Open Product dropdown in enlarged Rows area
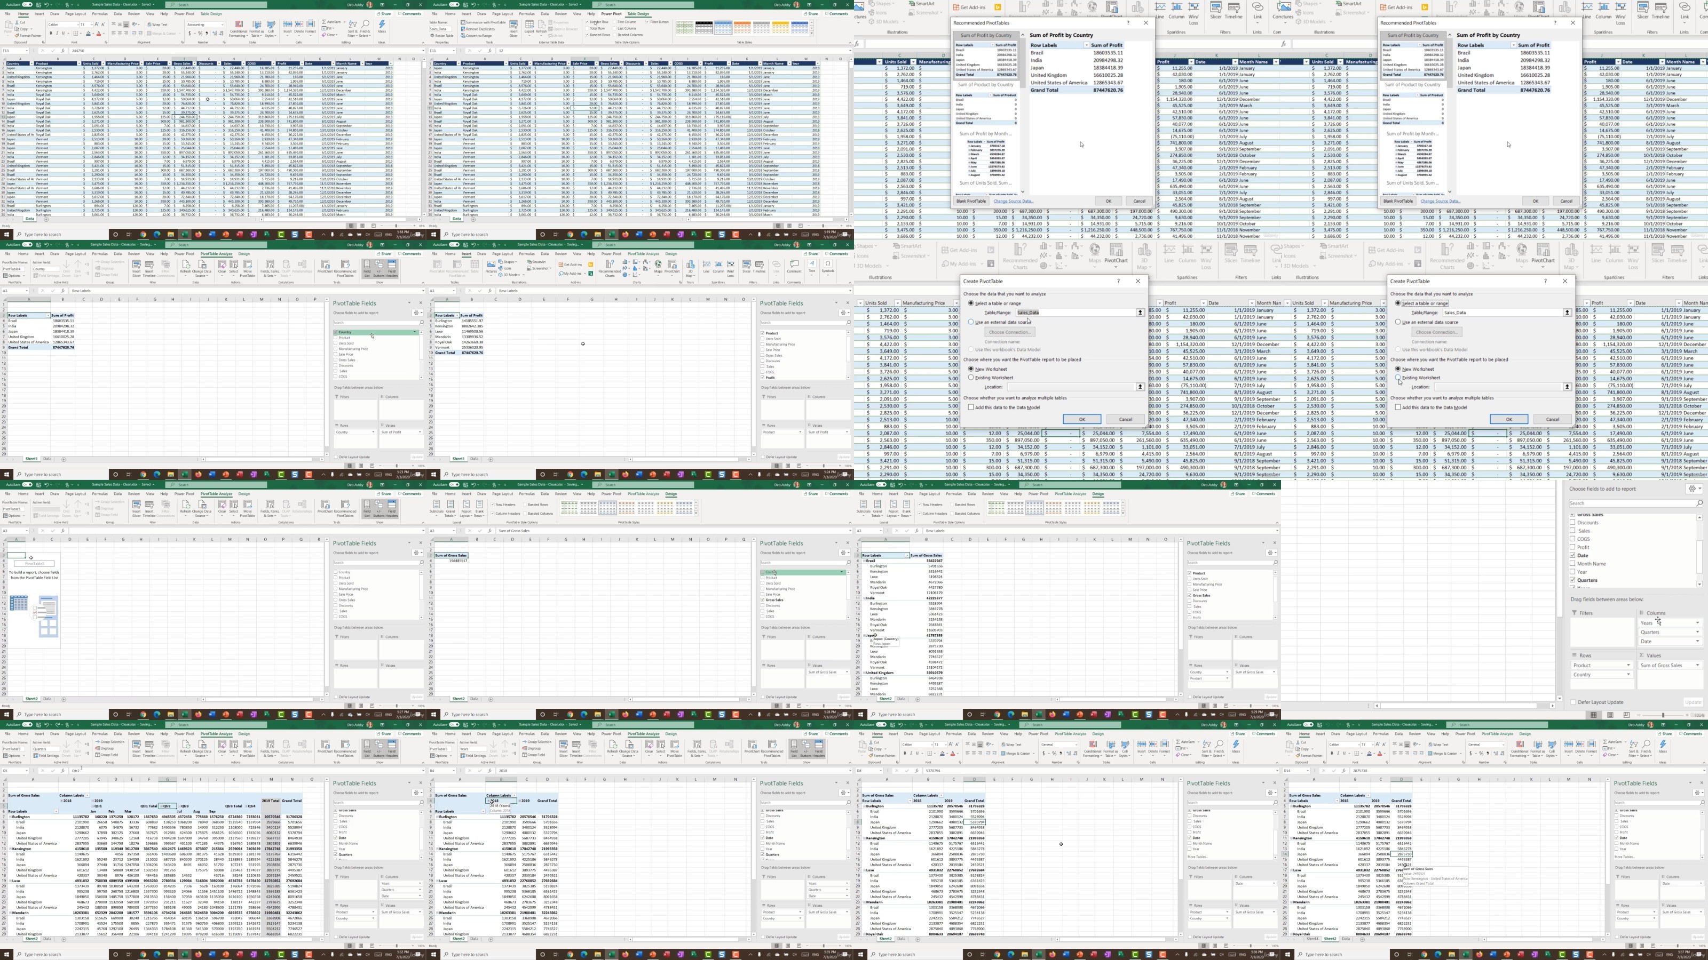1708x960 pixels. click(1628, 665)
